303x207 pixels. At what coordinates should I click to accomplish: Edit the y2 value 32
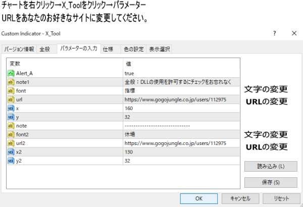[x=181, y=161]
